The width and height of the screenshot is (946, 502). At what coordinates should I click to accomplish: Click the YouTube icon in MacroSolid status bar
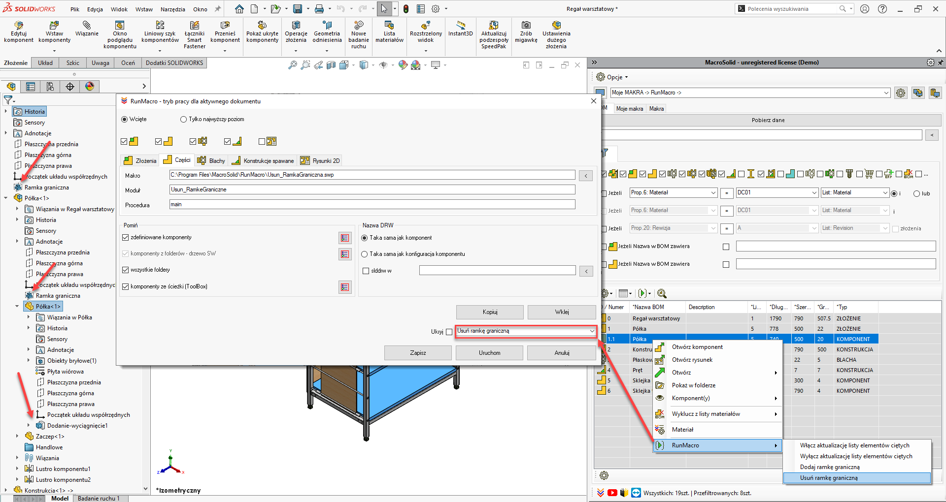612,493
